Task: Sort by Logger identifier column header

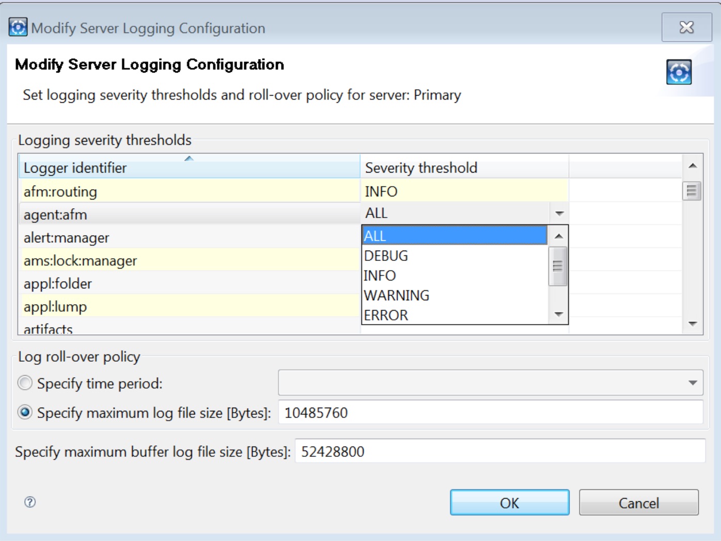Action: point(189,168)
